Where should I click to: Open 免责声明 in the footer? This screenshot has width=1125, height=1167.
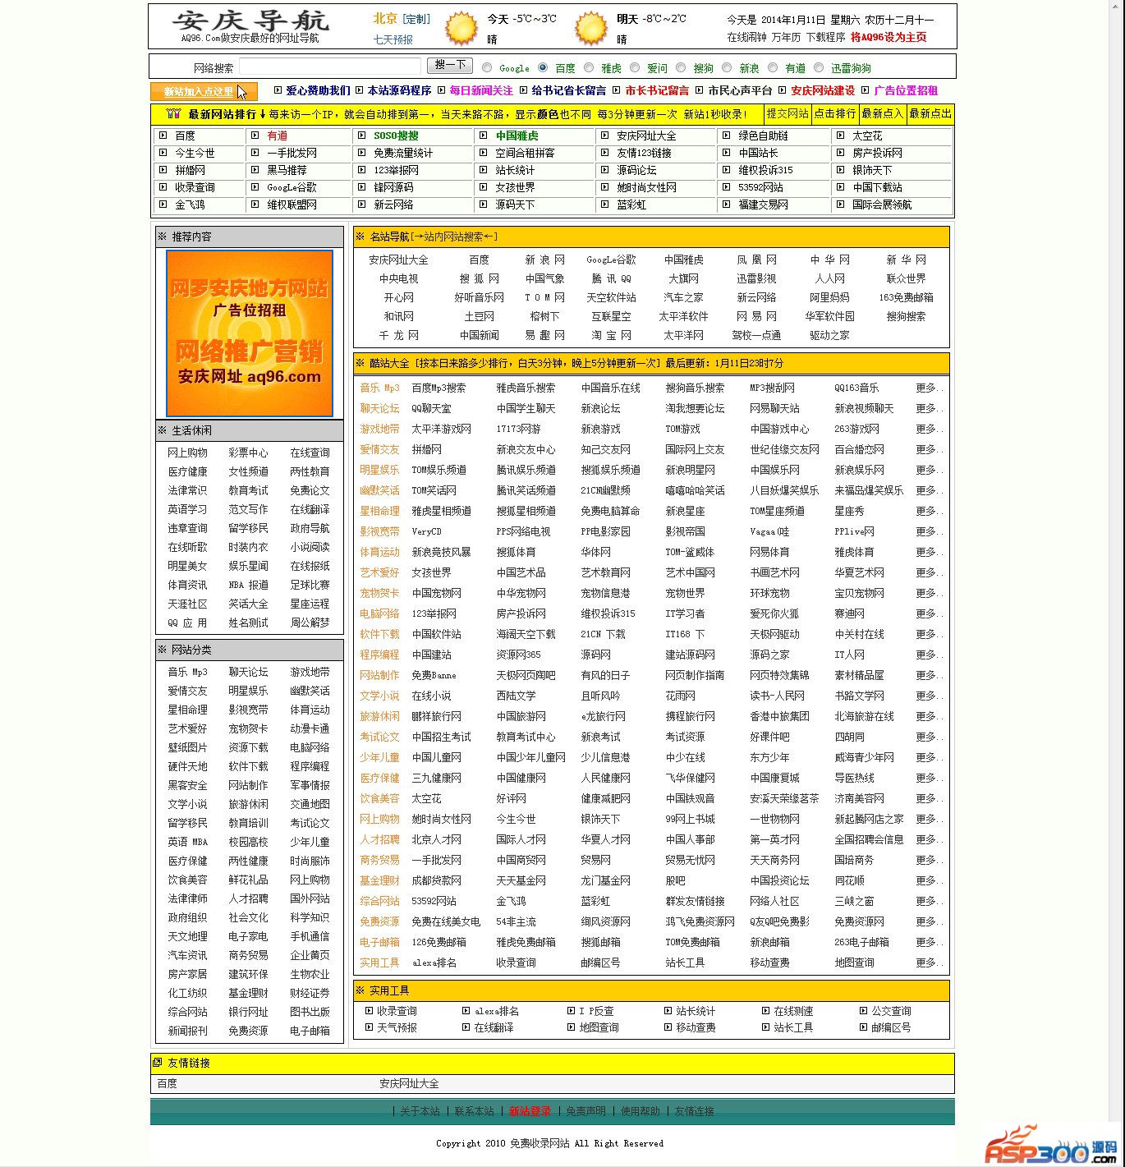pos(585,1111)
